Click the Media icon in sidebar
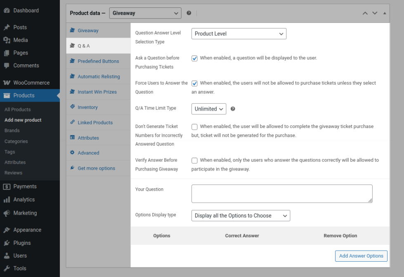This screenshot has width=404, height=277. (x=7, y=40)
